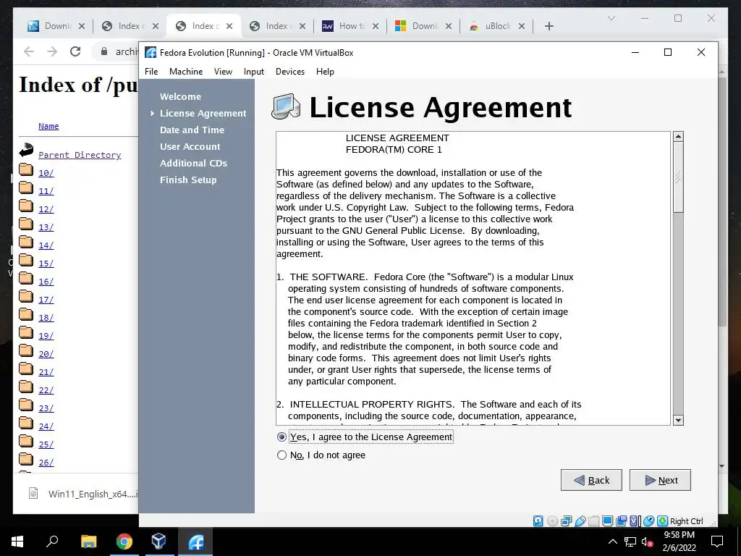Click the Welcome step in setup sidebar
Viewport: 741px width, 556px height.
pos(180,96)
